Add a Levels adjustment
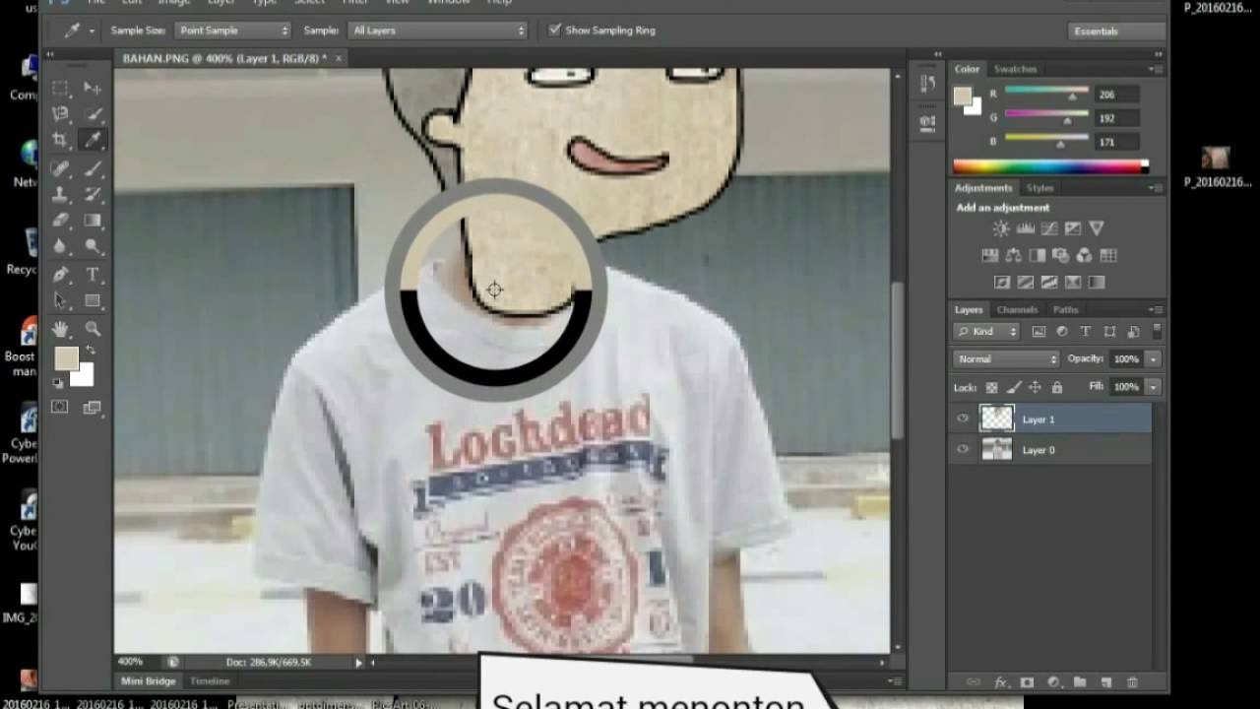The image size is (1260, 709). point(1025,228)
